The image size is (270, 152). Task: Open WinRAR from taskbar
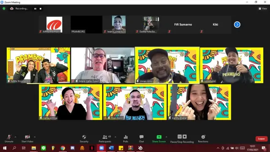click(x=131, y=148)
